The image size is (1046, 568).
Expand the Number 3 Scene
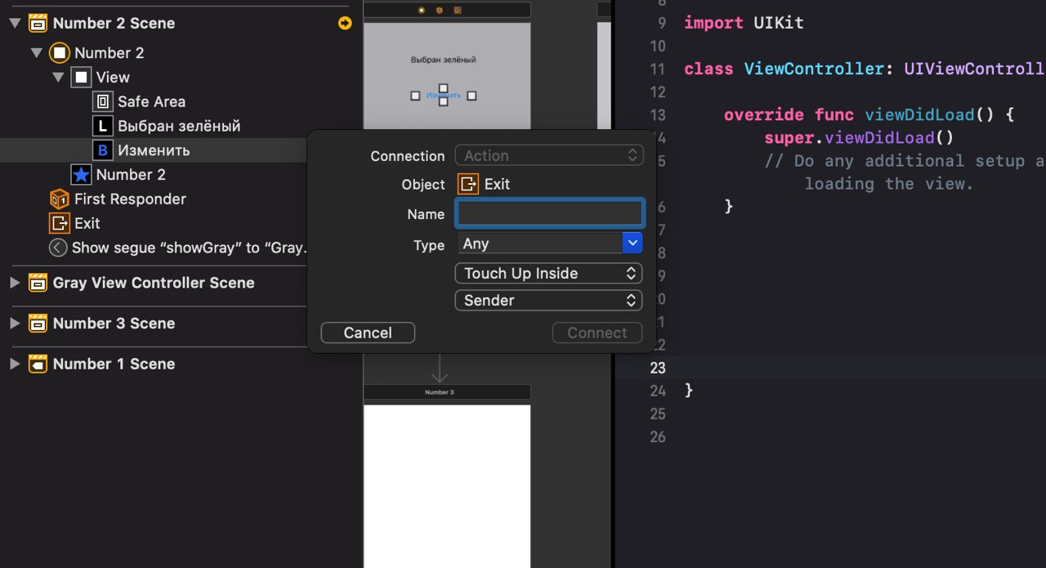click(15, 324)
